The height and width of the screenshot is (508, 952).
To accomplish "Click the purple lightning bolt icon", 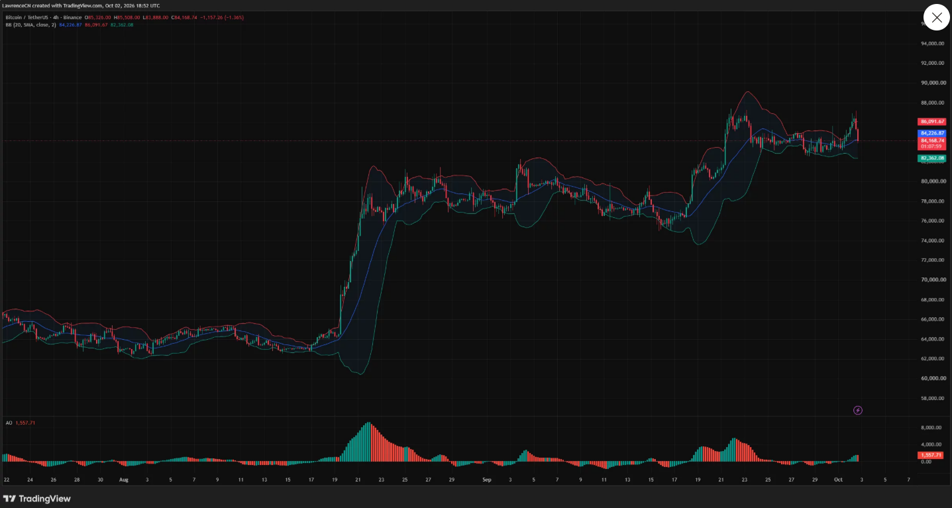I will 857,411.
